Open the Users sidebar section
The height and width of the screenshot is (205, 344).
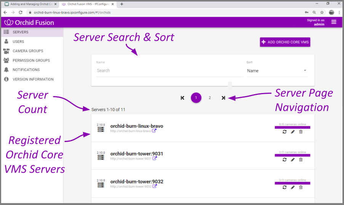(32, 41)
